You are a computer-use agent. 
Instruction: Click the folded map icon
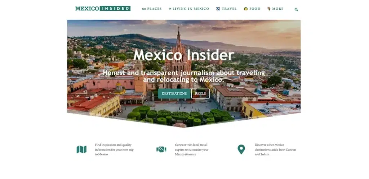[81, 150]
